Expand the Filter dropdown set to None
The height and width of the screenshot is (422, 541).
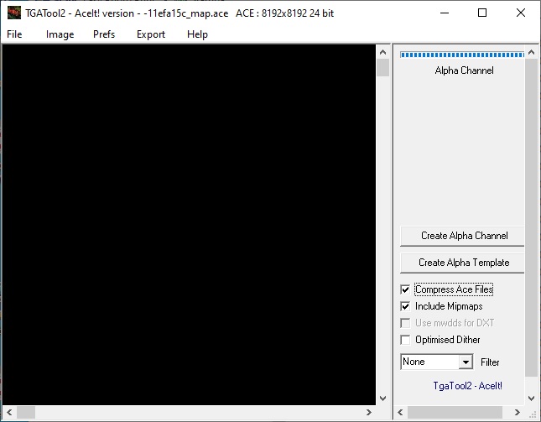click(x=466, y=362)
